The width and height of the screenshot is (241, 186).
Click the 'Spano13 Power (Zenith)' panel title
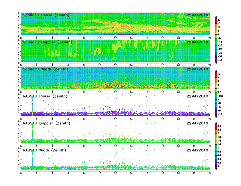(46, 15)
